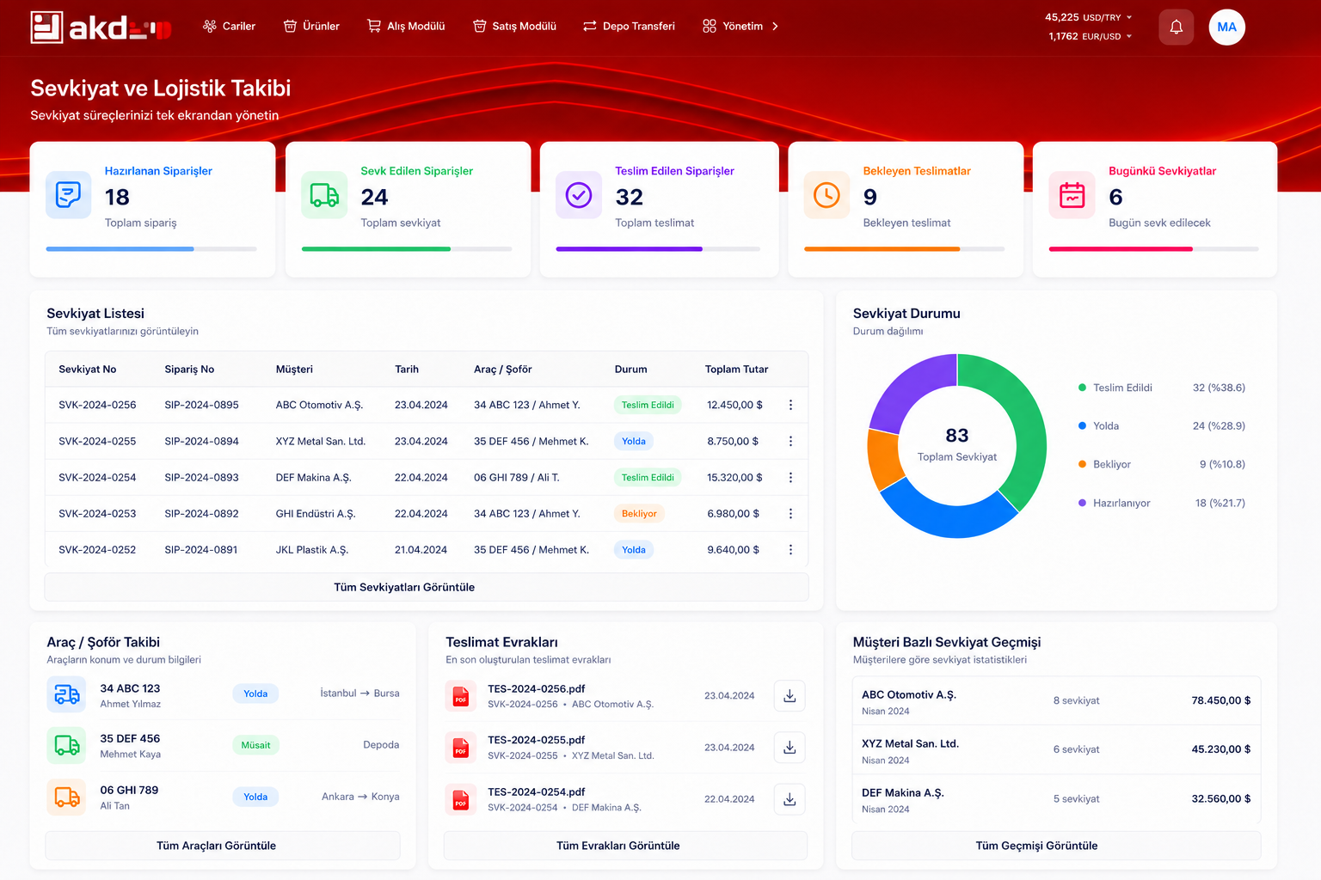This screenshot has height=880, width=1321.
Task: Click Tüm Geçmişi Görüntüle button
Action: [x=1056, y=846]
